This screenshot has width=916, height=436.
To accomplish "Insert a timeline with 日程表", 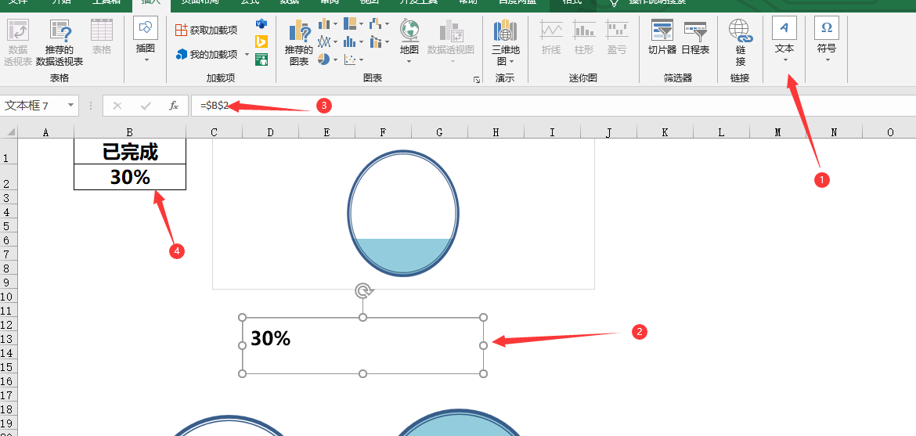I will (695, 38).
